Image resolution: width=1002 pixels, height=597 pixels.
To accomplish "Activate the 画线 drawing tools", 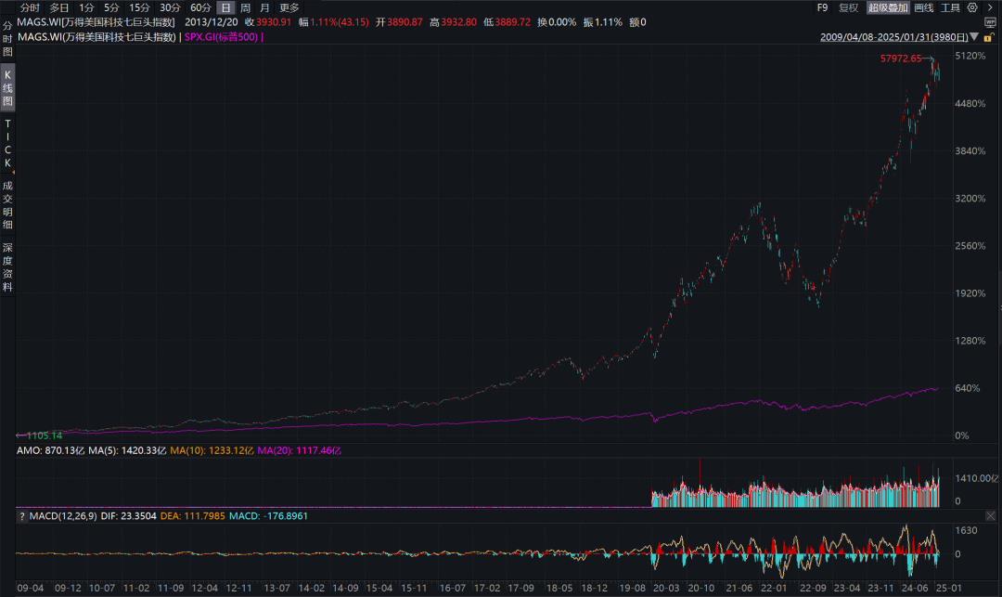I will [923, 7].
